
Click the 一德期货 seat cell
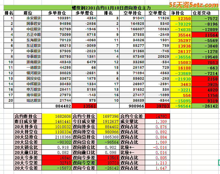click(28, 67)
